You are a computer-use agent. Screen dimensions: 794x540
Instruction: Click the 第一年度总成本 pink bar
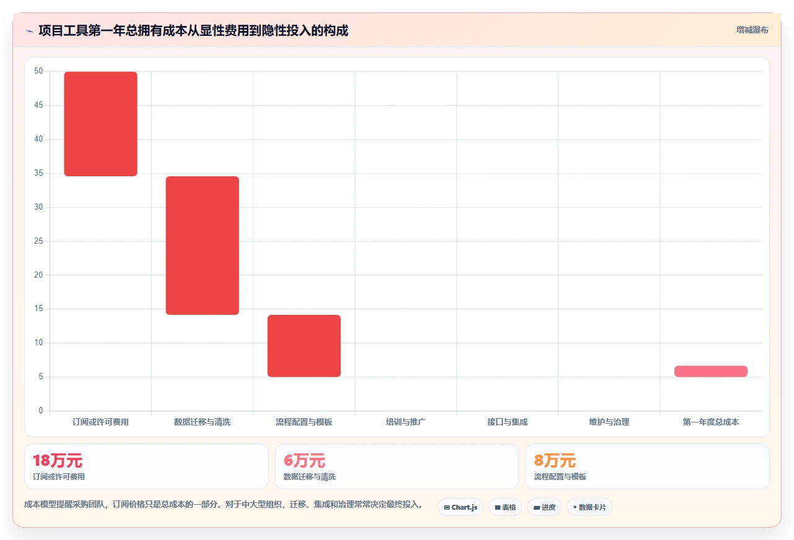coord(711,371)
